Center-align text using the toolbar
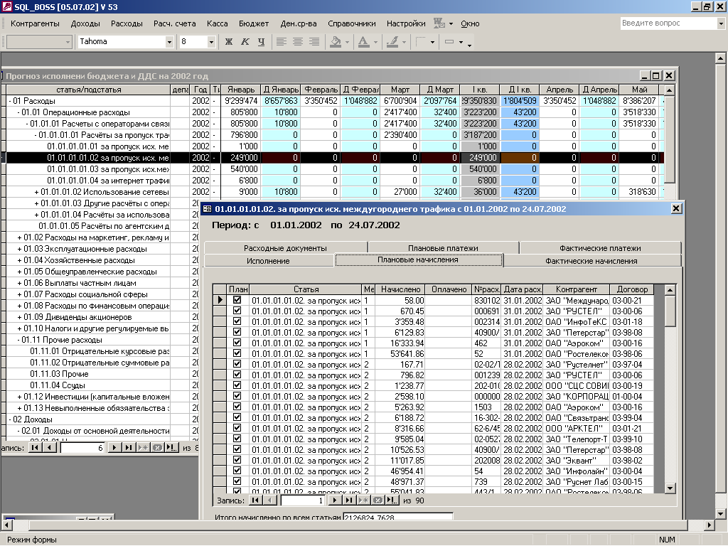 coord(298,42)
